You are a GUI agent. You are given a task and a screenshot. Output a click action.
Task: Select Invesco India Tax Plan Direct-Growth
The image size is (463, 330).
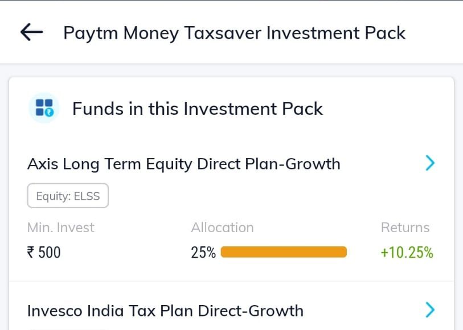pos(165,311)
